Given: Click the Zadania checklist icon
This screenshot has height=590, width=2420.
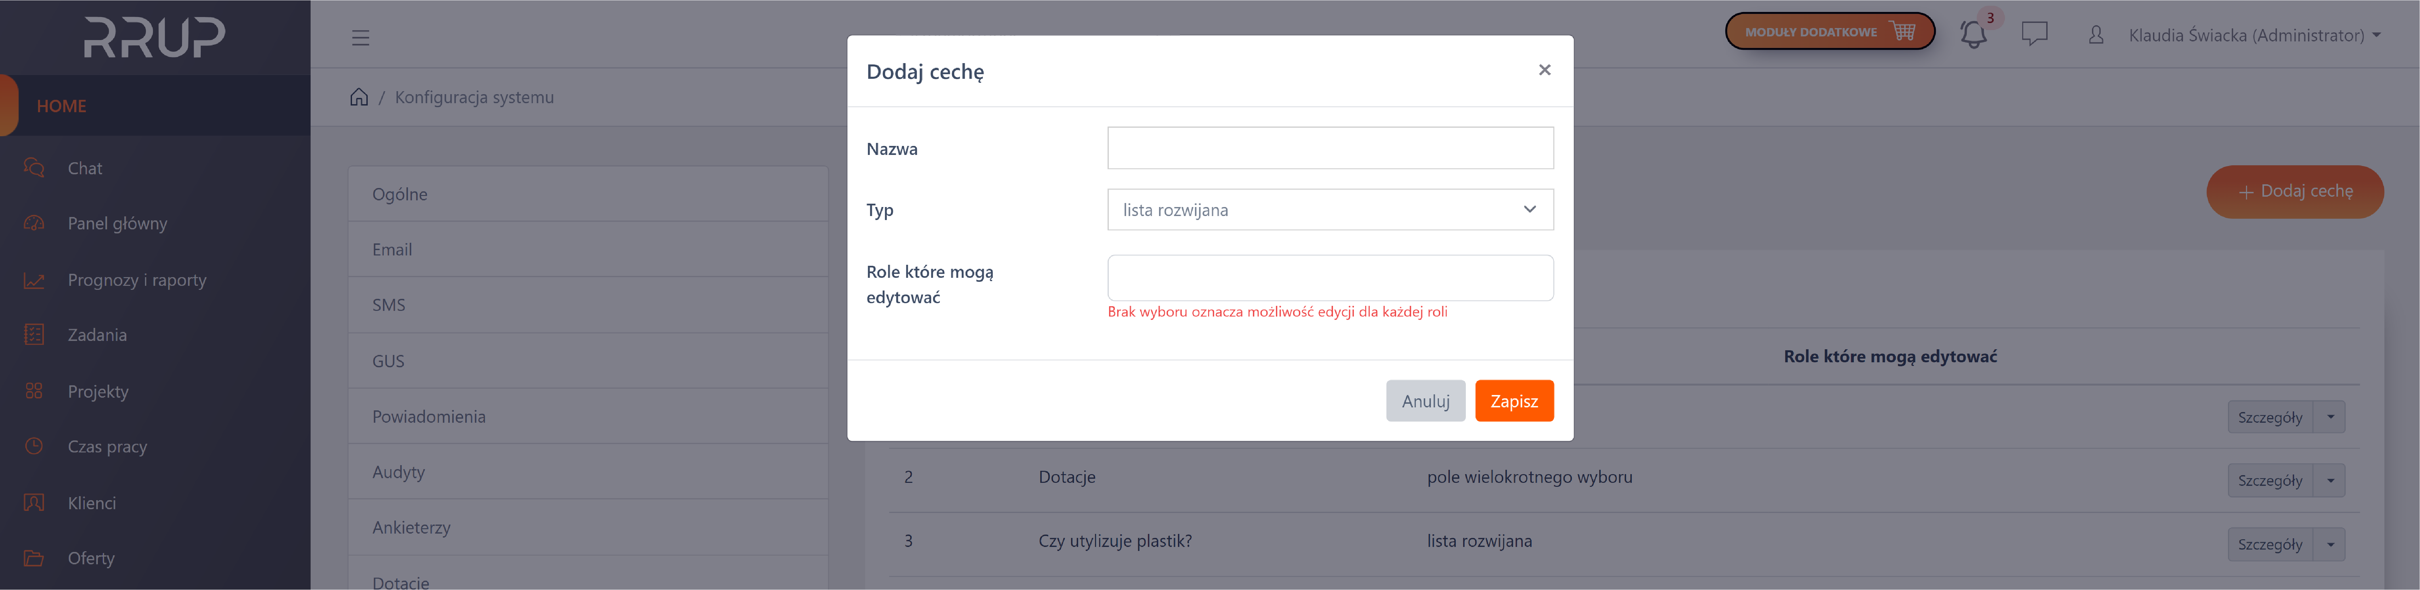Looking at the screenshot, I should (34, 335).
